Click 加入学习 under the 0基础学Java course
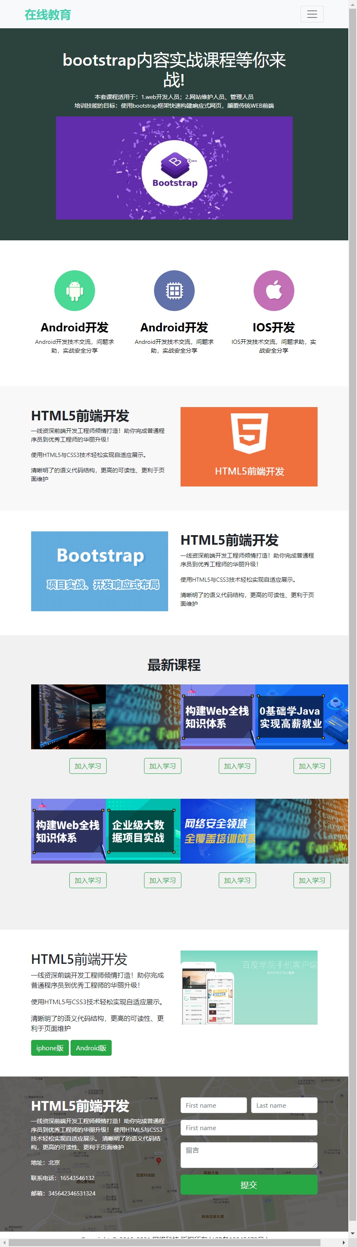The height and width of the screenshot is (1247, 357). coord(312,766)
